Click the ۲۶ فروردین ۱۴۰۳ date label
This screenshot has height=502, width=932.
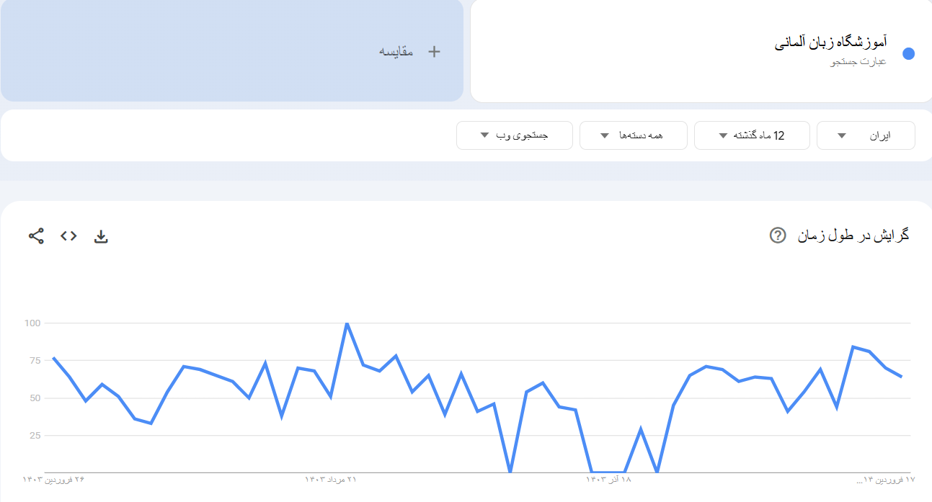[53, 480]
